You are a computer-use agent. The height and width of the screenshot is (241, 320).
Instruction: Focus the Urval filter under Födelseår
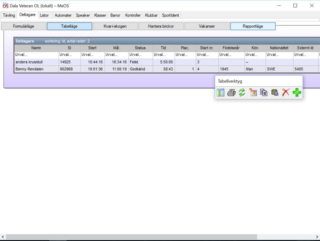(231, 55)
